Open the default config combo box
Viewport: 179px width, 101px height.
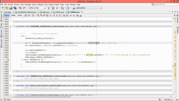coord(37,8)
